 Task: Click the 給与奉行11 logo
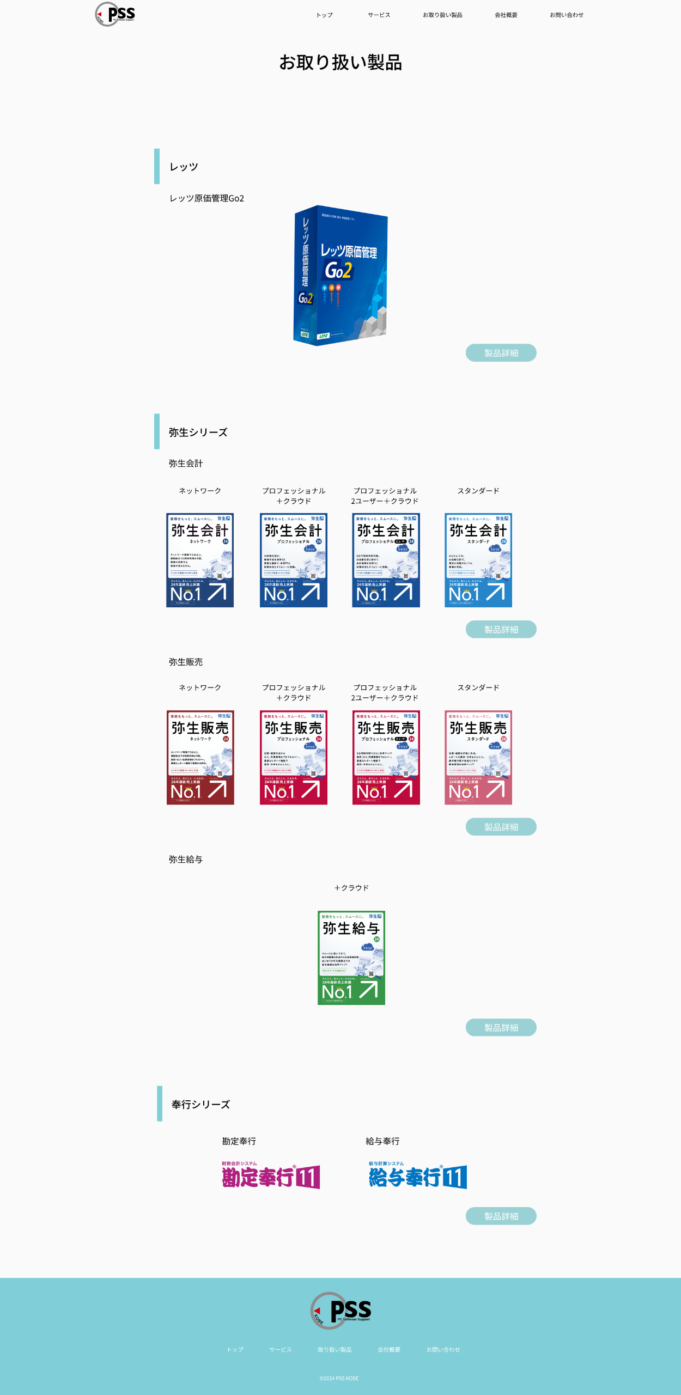[417, 1175]
